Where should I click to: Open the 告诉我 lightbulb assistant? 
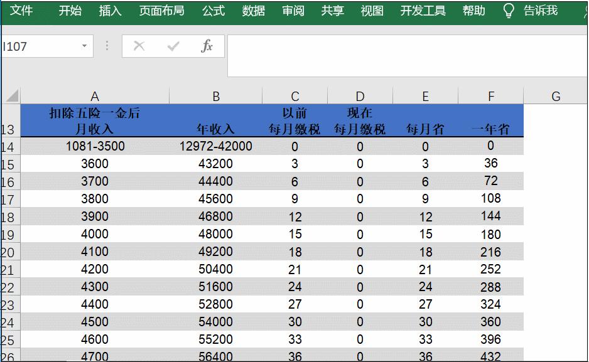508,11
